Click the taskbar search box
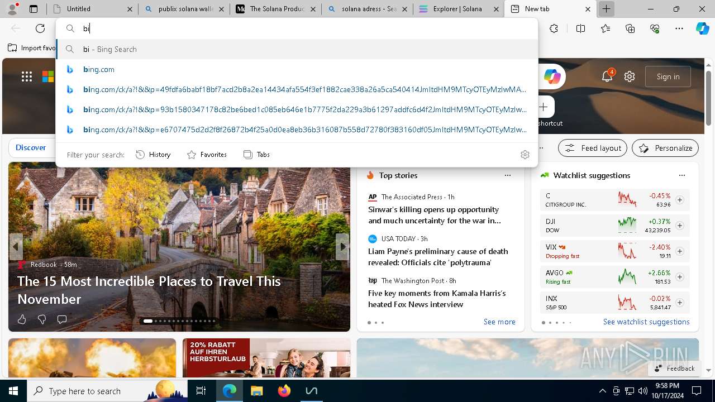The width and height of the screenshot is (715, 402). (x=106, y=391)
